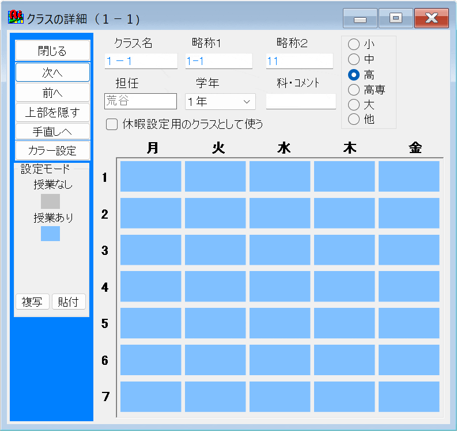This screenshot has height=431, width=457.
Task: Toggle Wednesday period 6 cell
Action: [x=280, y=360]
